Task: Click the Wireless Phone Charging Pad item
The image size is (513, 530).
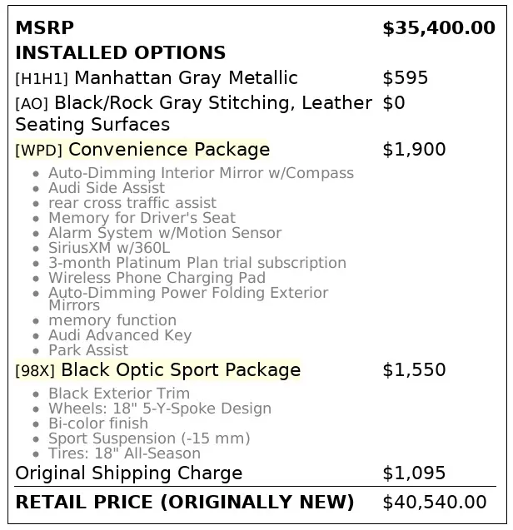Action: [157, 278]
